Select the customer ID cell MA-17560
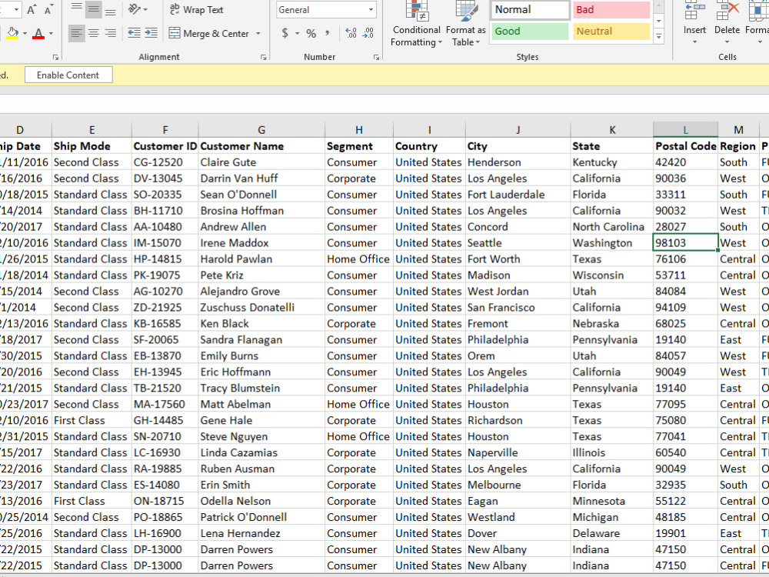 click(x=165, y=405)
